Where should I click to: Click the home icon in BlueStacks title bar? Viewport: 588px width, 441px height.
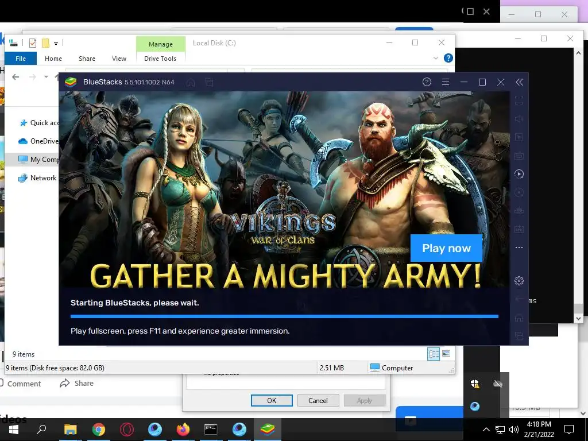coord(191,82)
